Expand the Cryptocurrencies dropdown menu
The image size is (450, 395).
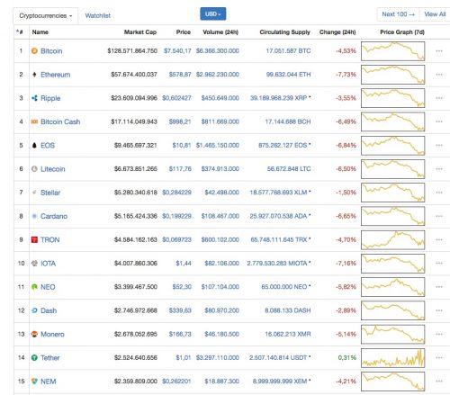coord(46,15)
